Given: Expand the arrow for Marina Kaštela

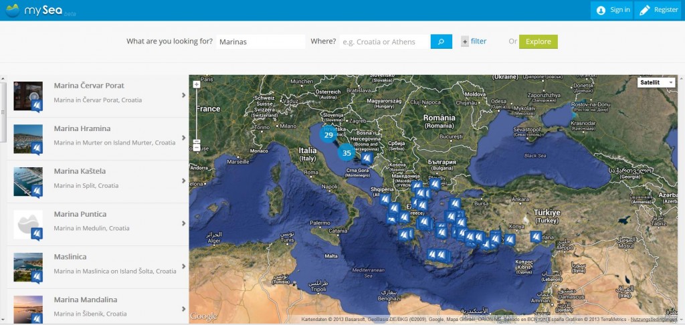Looking at the screenshot, I should (x=184, y=181).
